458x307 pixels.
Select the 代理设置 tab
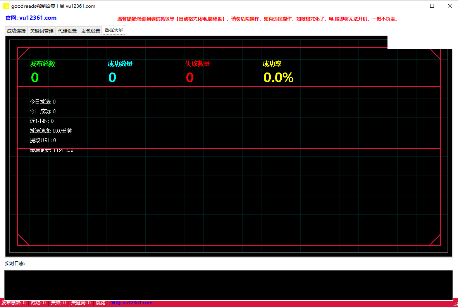(x=67, y=31)
